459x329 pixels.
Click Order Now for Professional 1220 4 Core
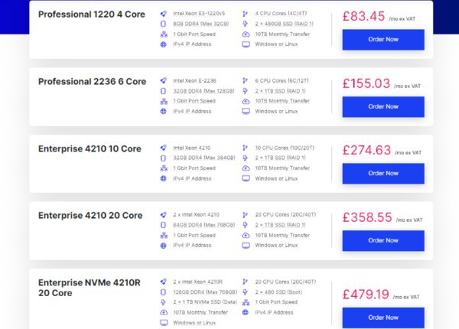(383, 40)
